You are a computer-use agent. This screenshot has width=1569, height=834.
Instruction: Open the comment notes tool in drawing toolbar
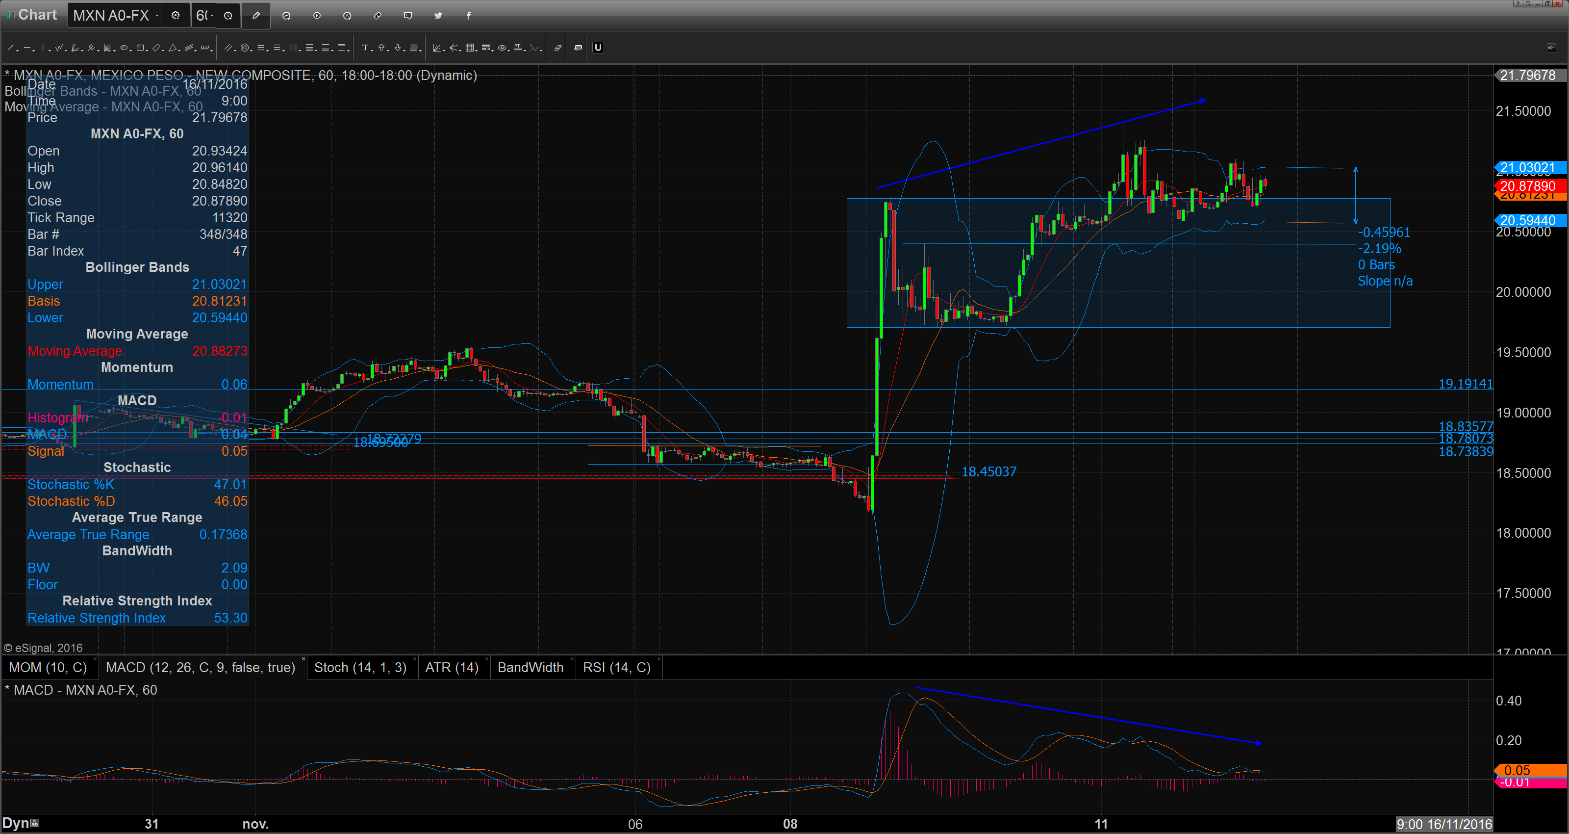pyautogui.click(x=578, y=48)
